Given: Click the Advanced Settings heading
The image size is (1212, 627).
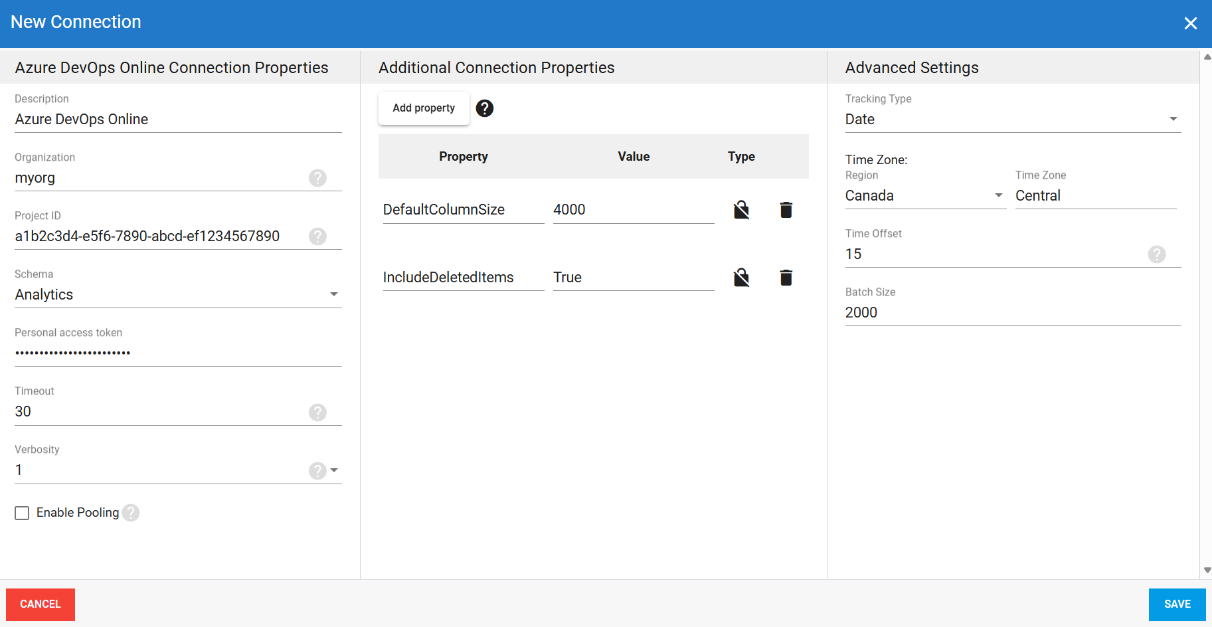Looking at the screenshot, I should coord(912,68).
